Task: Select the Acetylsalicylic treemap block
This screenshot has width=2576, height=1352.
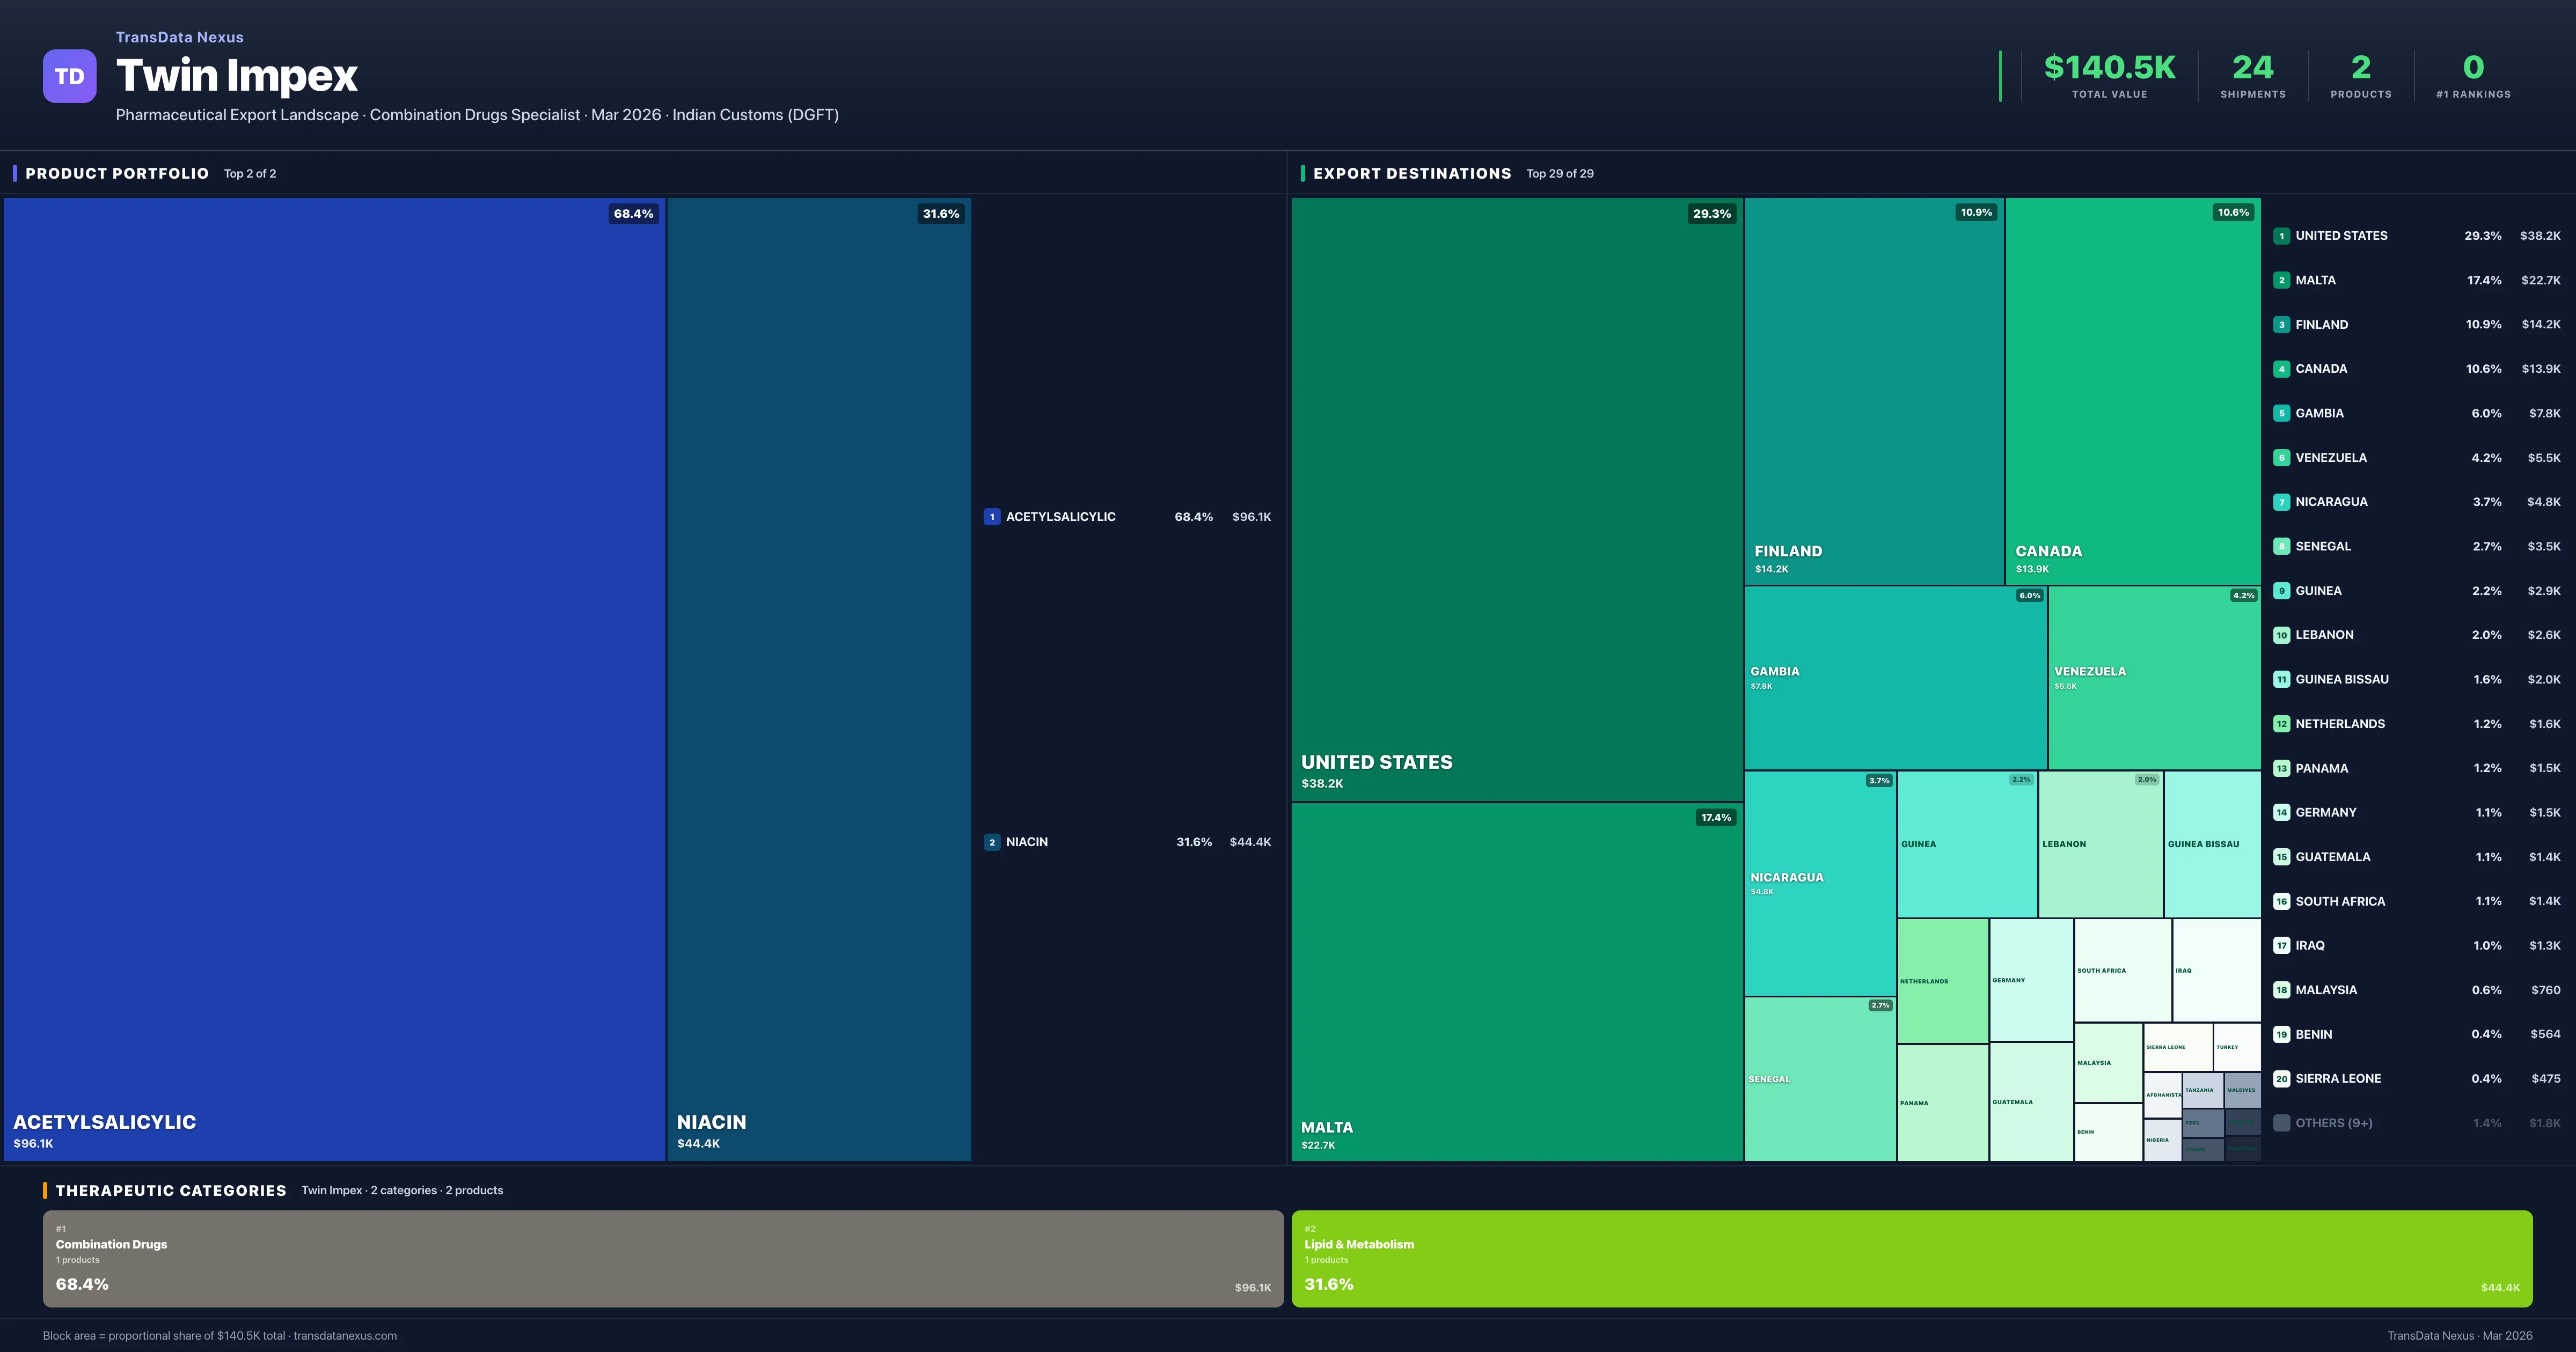Action: (x=334, y=678)
